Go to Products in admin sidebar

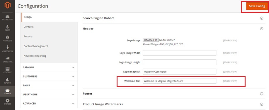pyautogui.click(x=7, y=39)
